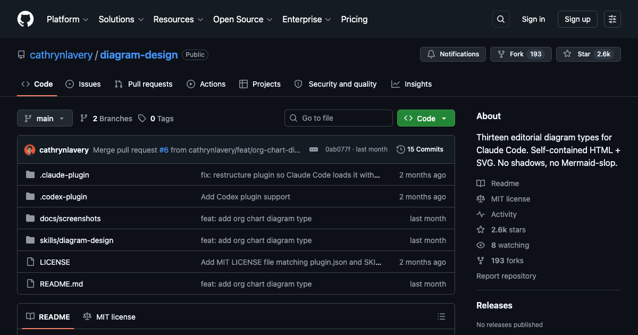
Task: Open the search magnifier icon
Action: (x=501, y=19)
